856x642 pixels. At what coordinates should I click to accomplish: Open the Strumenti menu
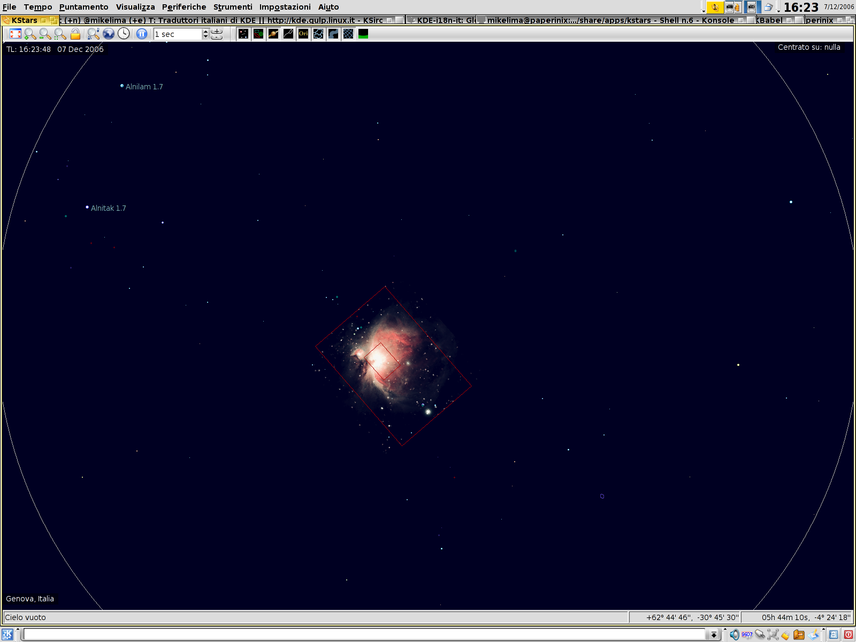[x=233, y=7]
